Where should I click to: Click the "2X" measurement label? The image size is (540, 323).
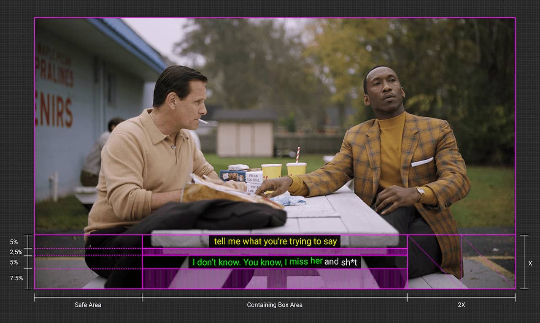(x=461, y=305)
